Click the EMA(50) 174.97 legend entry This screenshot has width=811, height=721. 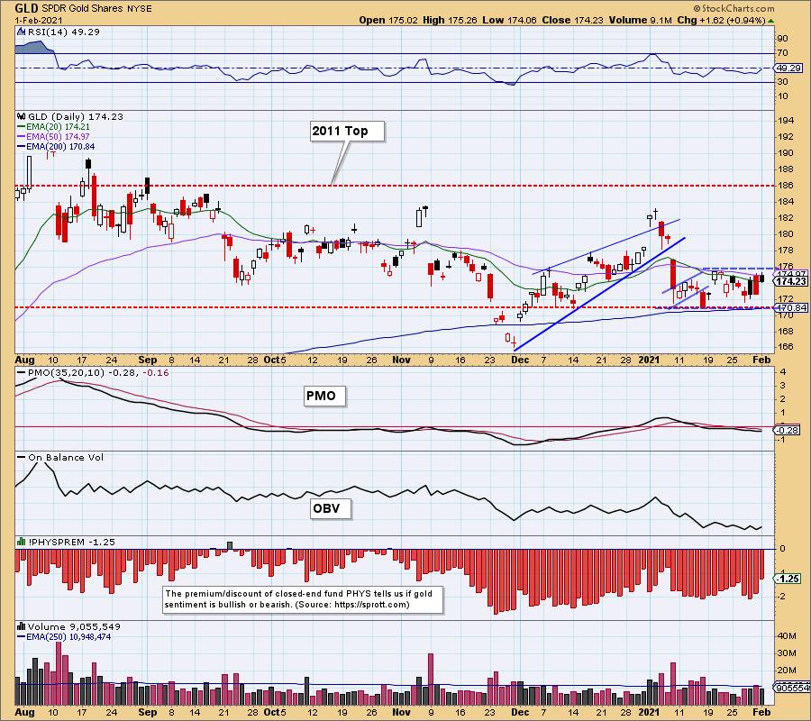click(58, 137)
